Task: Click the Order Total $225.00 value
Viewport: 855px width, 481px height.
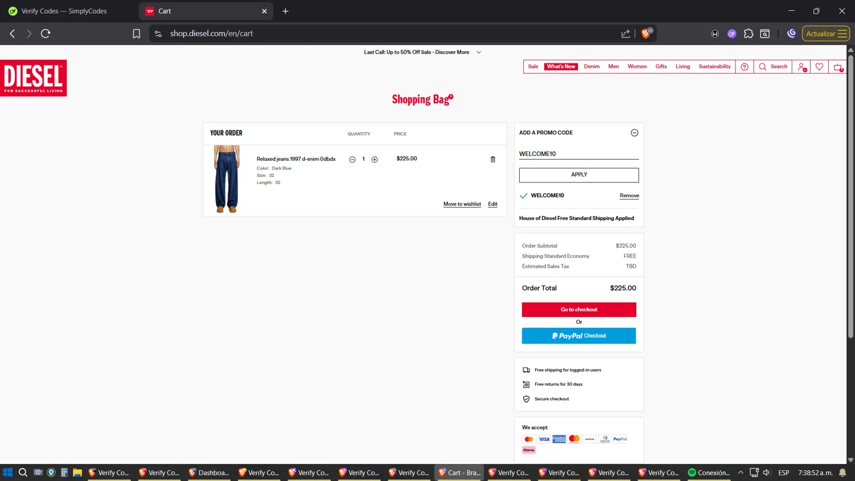Action: click(x=623, y=288)
